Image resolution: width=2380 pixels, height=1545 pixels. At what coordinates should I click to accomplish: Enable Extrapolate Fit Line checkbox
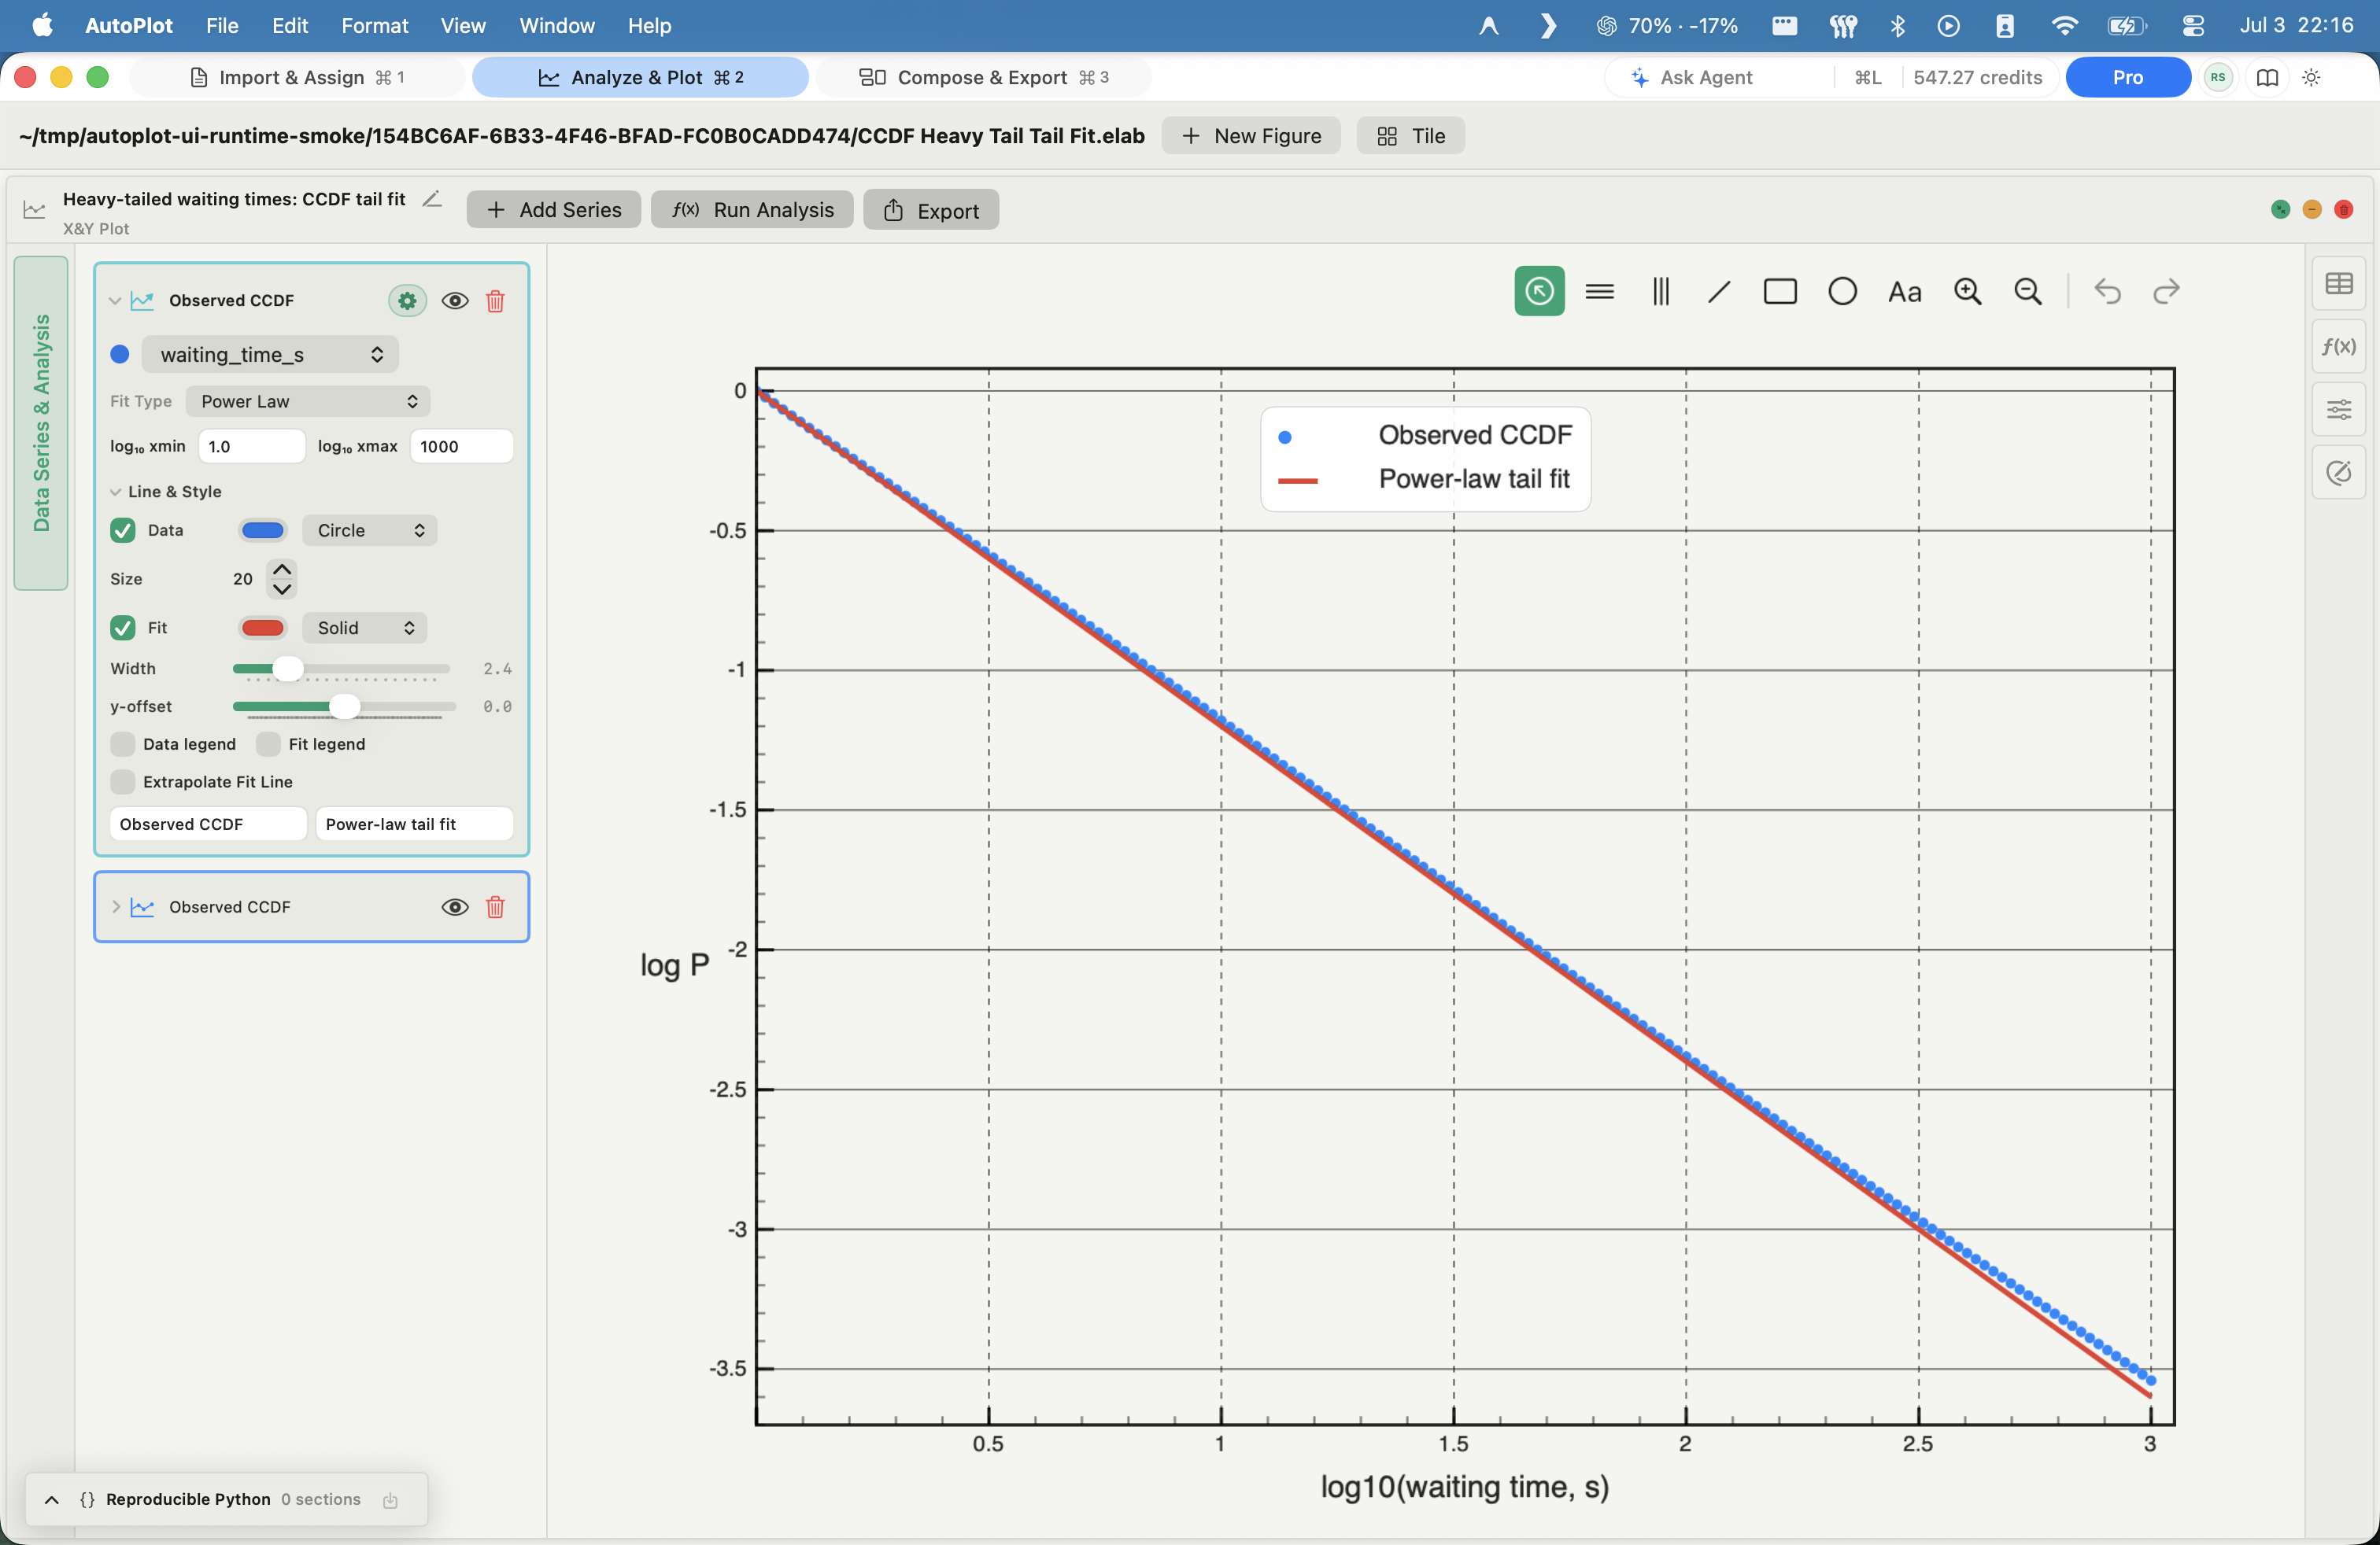[x=123, y=781]
